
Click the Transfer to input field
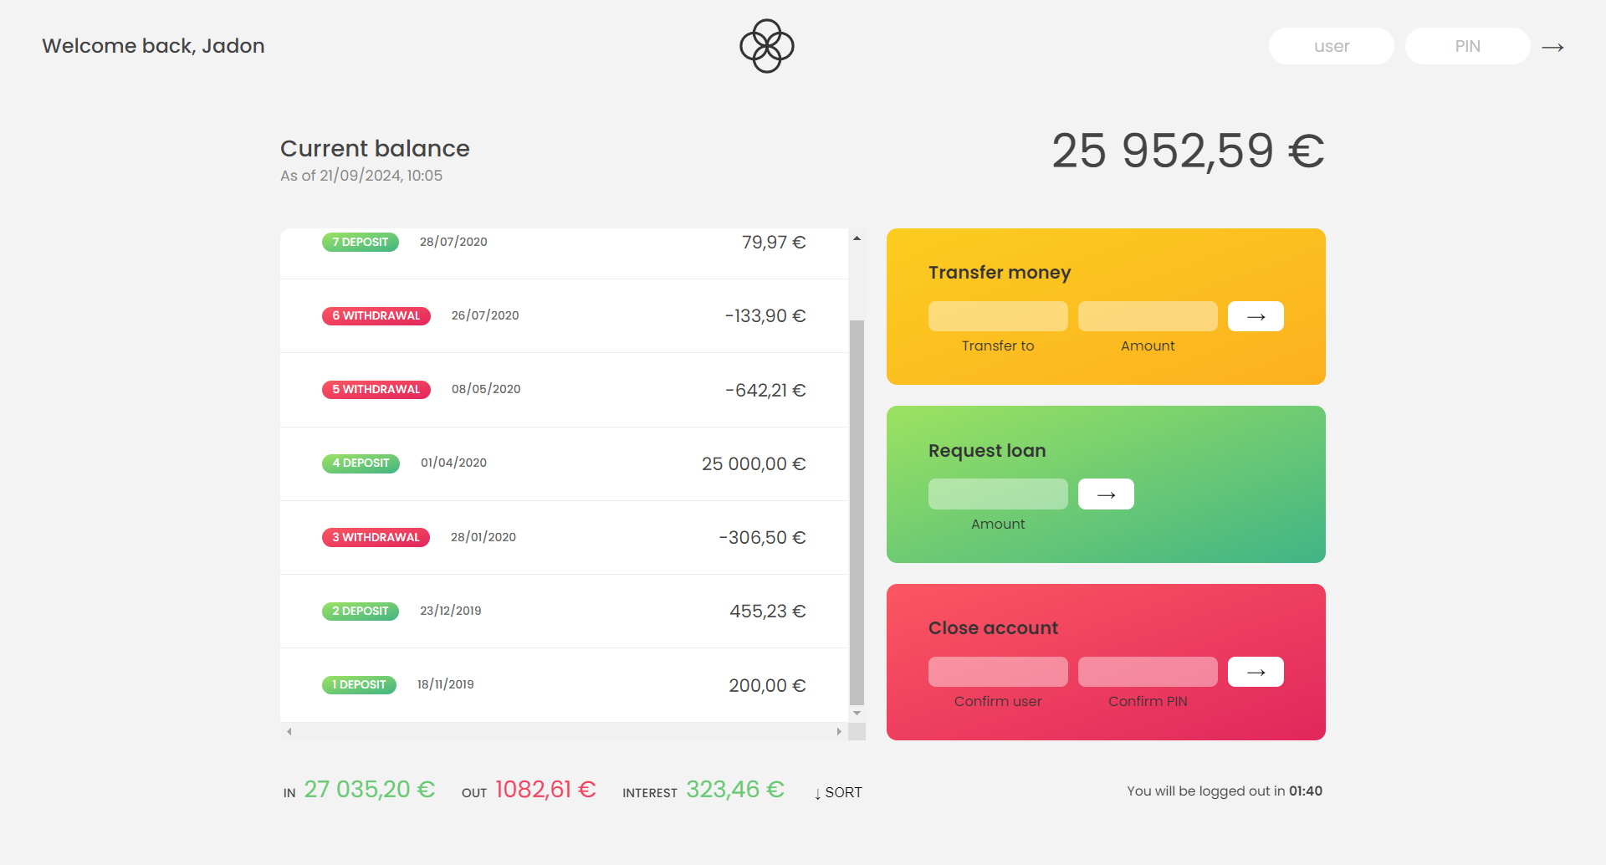997,316
